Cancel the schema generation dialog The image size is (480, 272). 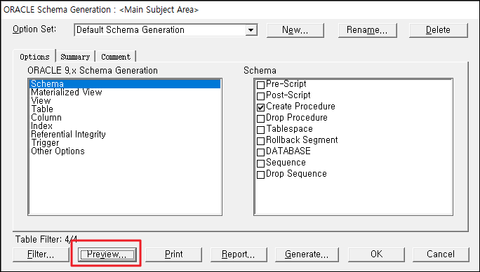441,254
